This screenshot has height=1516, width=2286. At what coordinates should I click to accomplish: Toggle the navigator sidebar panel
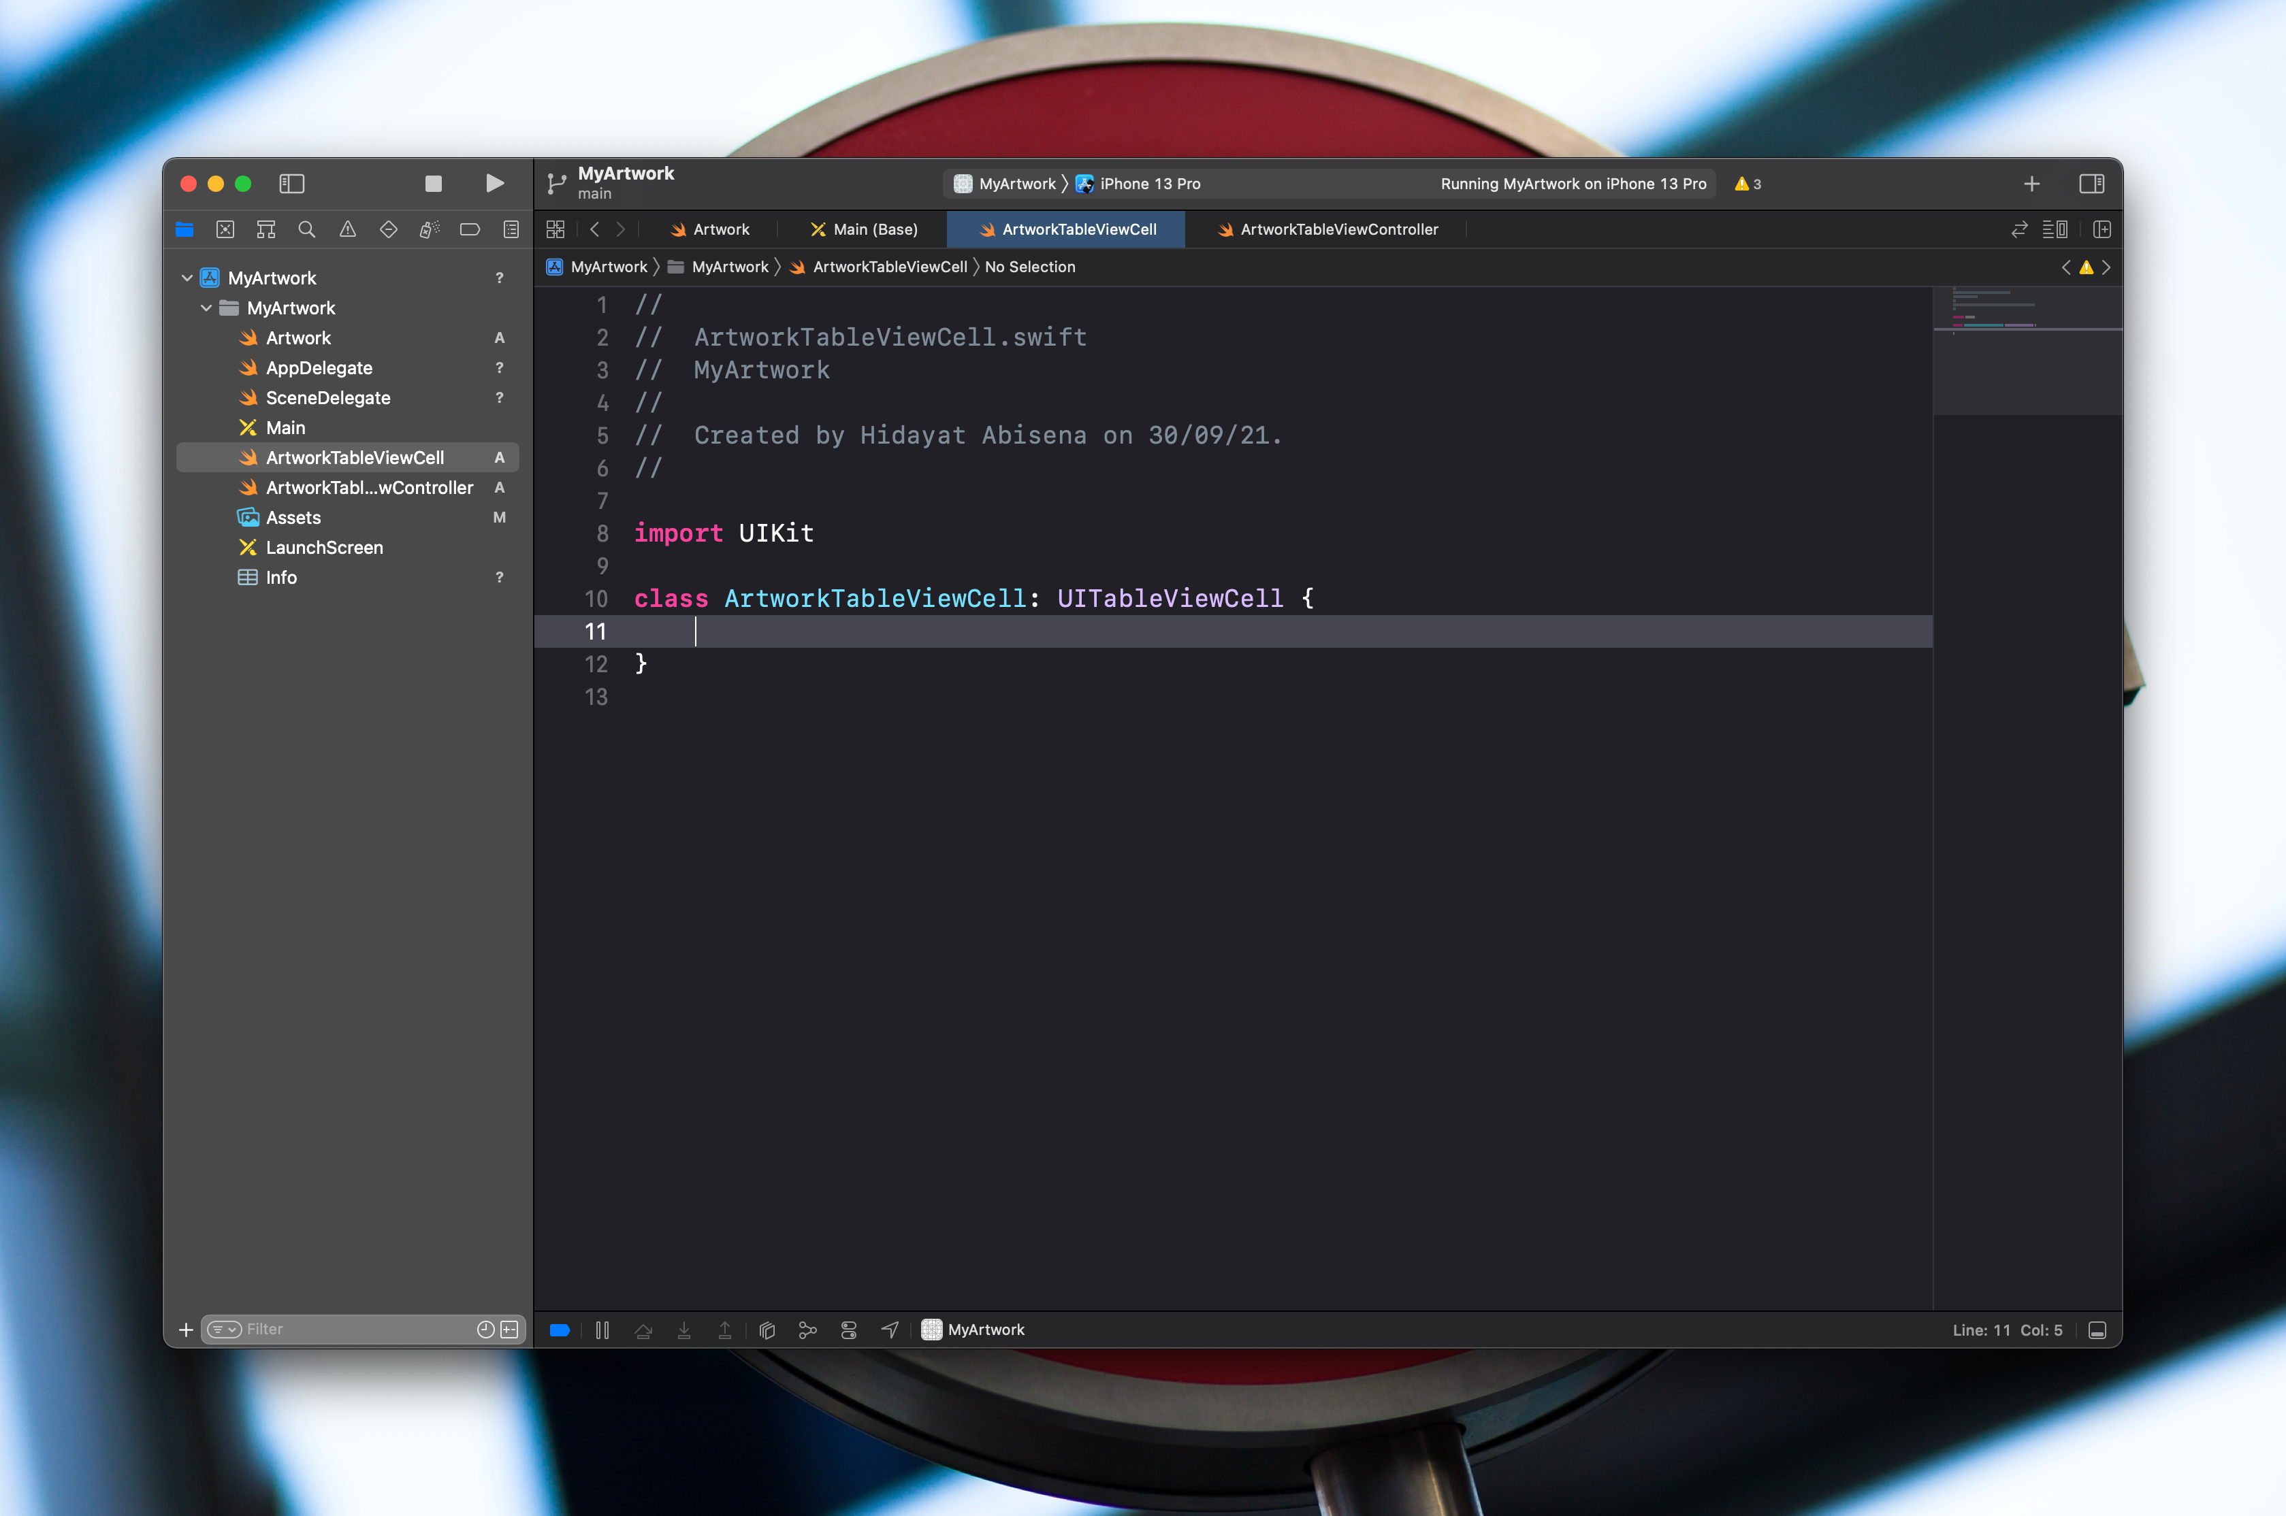pos(292,184)
